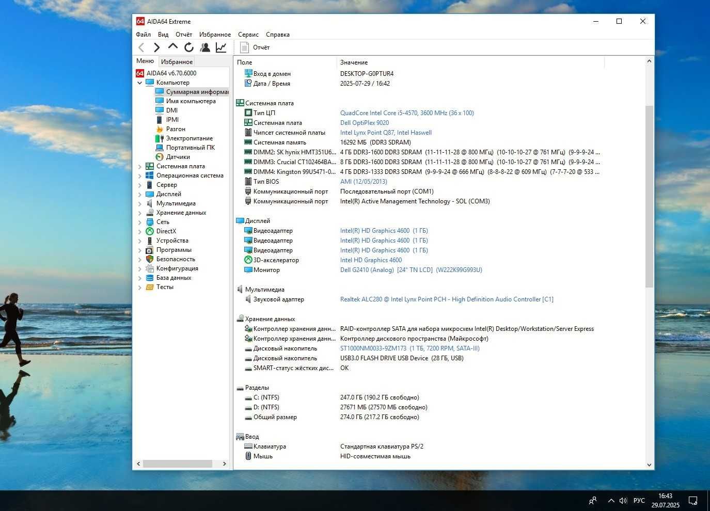Click the vertical scrollbar thumb in details pane

tap(650, 196)
